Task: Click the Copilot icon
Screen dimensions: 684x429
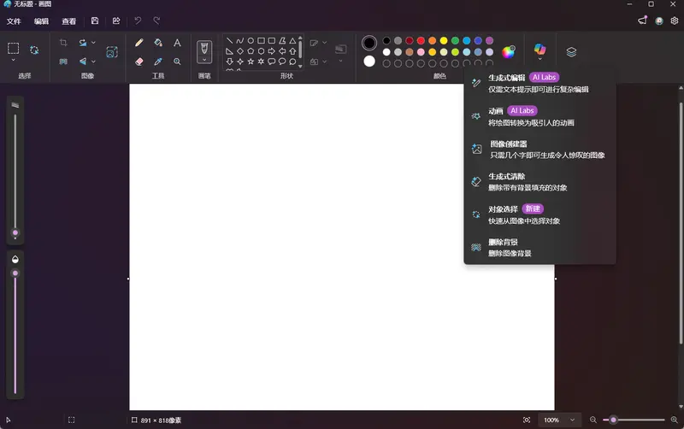Action: click(x=540, y=49)
